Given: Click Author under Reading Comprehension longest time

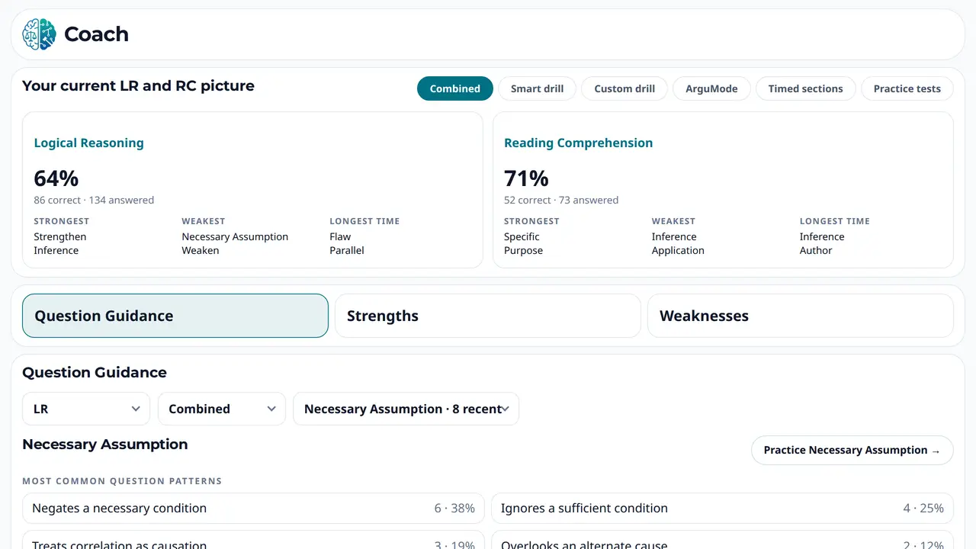Looking at the screenshot, I should click(816, 250).
